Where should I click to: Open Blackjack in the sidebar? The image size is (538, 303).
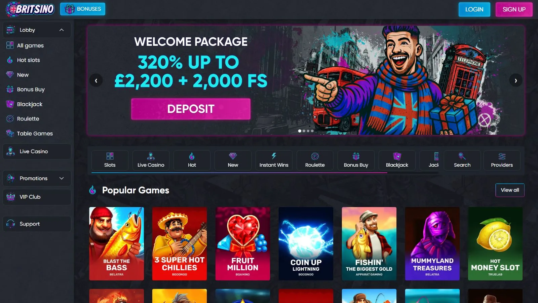click(30, 104)
